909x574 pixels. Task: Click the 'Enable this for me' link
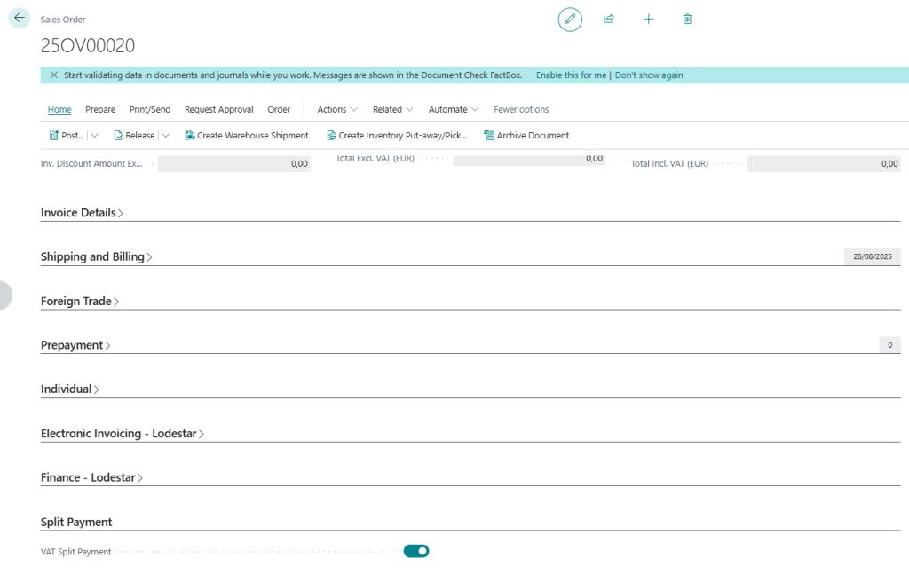click(x=571, y=75)
